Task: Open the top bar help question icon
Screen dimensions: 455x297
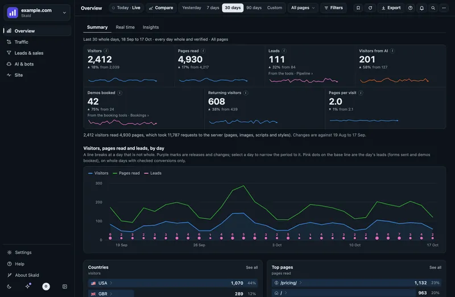Action: pos(410,8)
